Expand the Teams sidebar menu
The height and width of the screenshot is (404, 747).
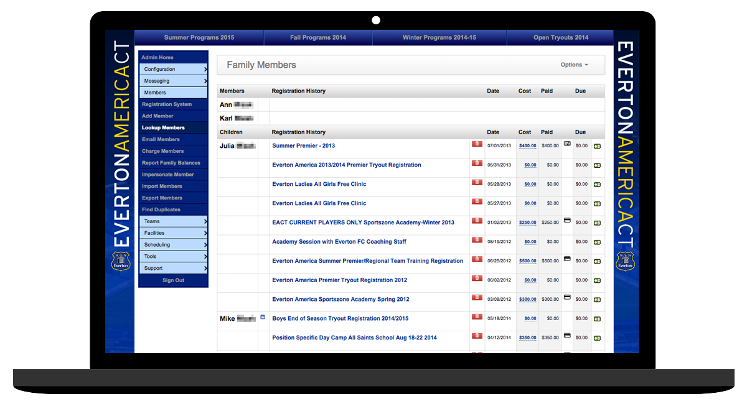[x=173, y=221]
